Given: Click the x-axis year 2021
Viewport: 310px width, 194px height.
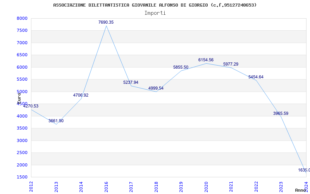Looking at the screenshot, I should (231, 187).
